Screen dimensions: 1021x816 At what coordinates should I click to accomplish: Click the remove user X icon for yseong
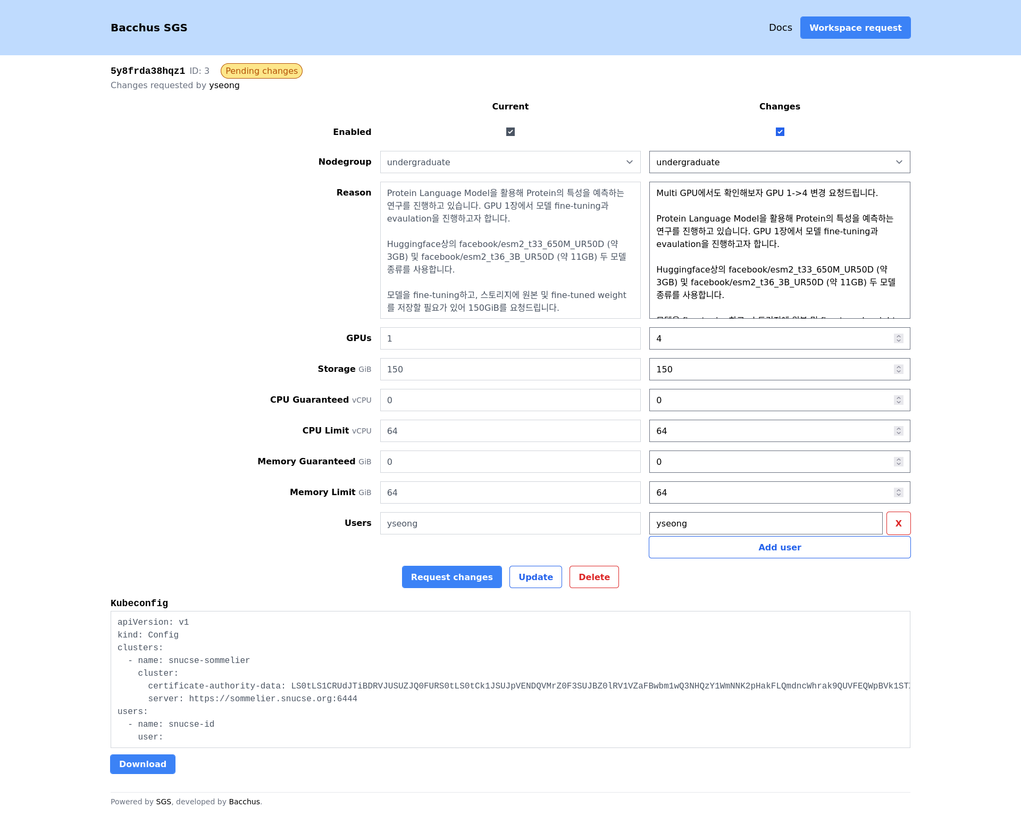click(899, 524)
